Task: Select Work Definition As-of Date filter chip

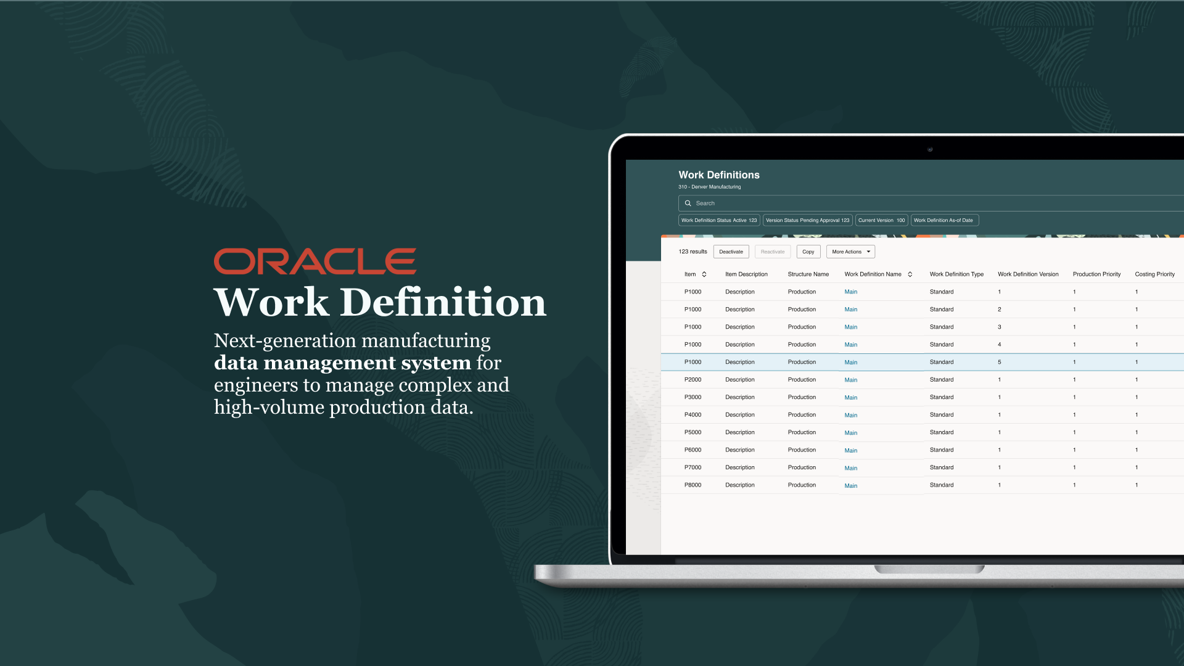Action: [x=945, y=220]
